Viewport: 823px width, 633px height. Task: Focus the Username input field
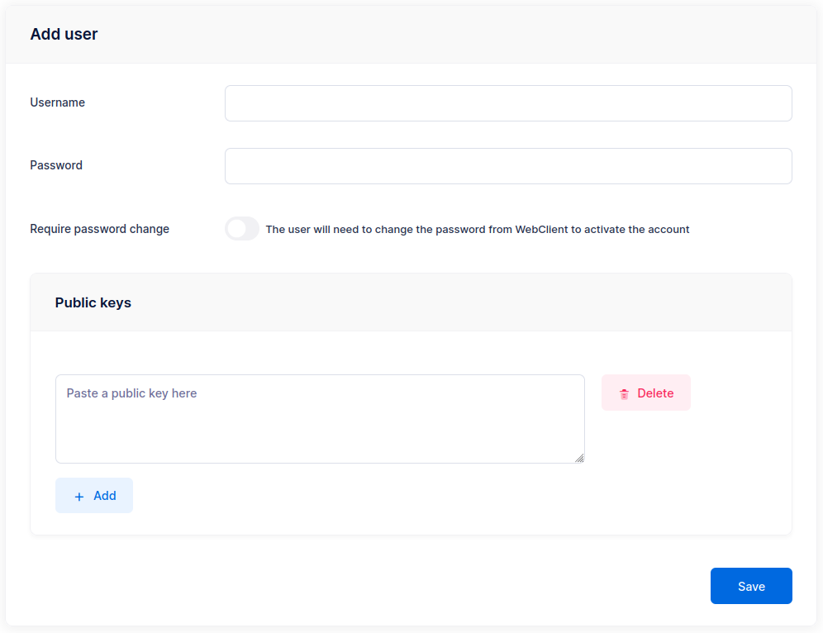(x=507, y=103)
